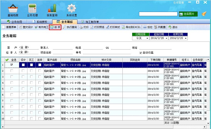The image size is (211, 129).
Task: Click QQ input field
Action: coord(121,47)
